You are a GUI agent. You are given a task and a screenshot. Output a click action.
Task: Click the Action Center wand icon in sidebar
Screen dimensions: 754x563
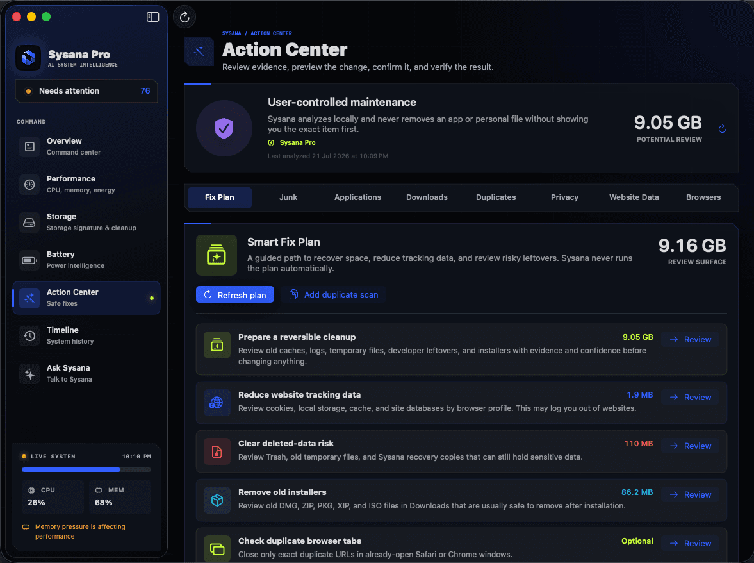coord(29,298)
